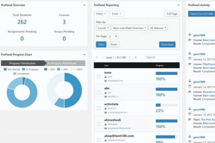Click the email icon under ahmedwali
215x143 pixels.
(x=105, y=128)
